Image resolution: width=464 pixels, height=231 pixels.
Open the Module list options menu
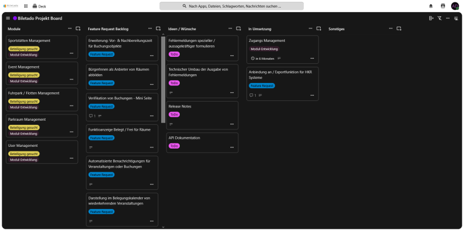point(70,28)
